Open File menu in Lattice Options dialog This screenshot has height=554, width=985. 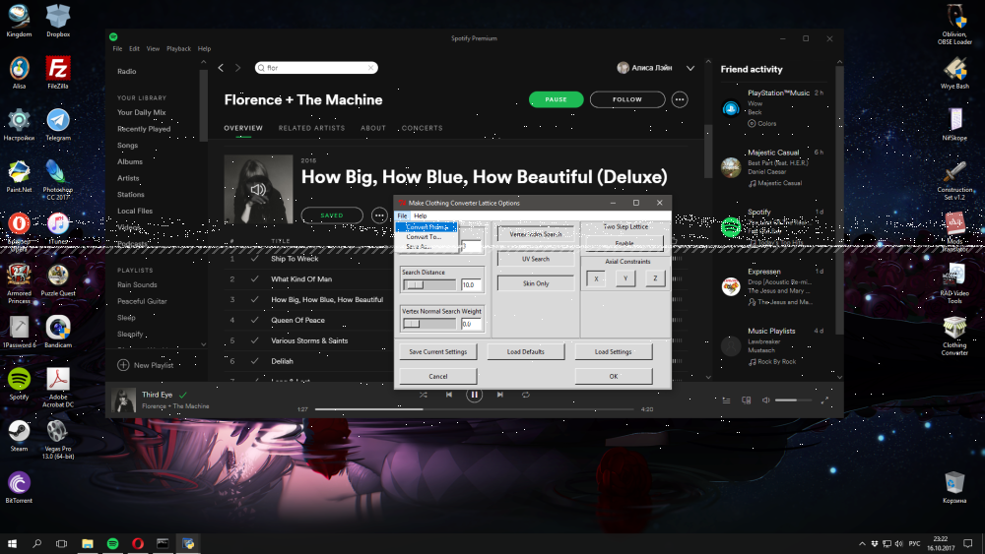pos(402,215)
